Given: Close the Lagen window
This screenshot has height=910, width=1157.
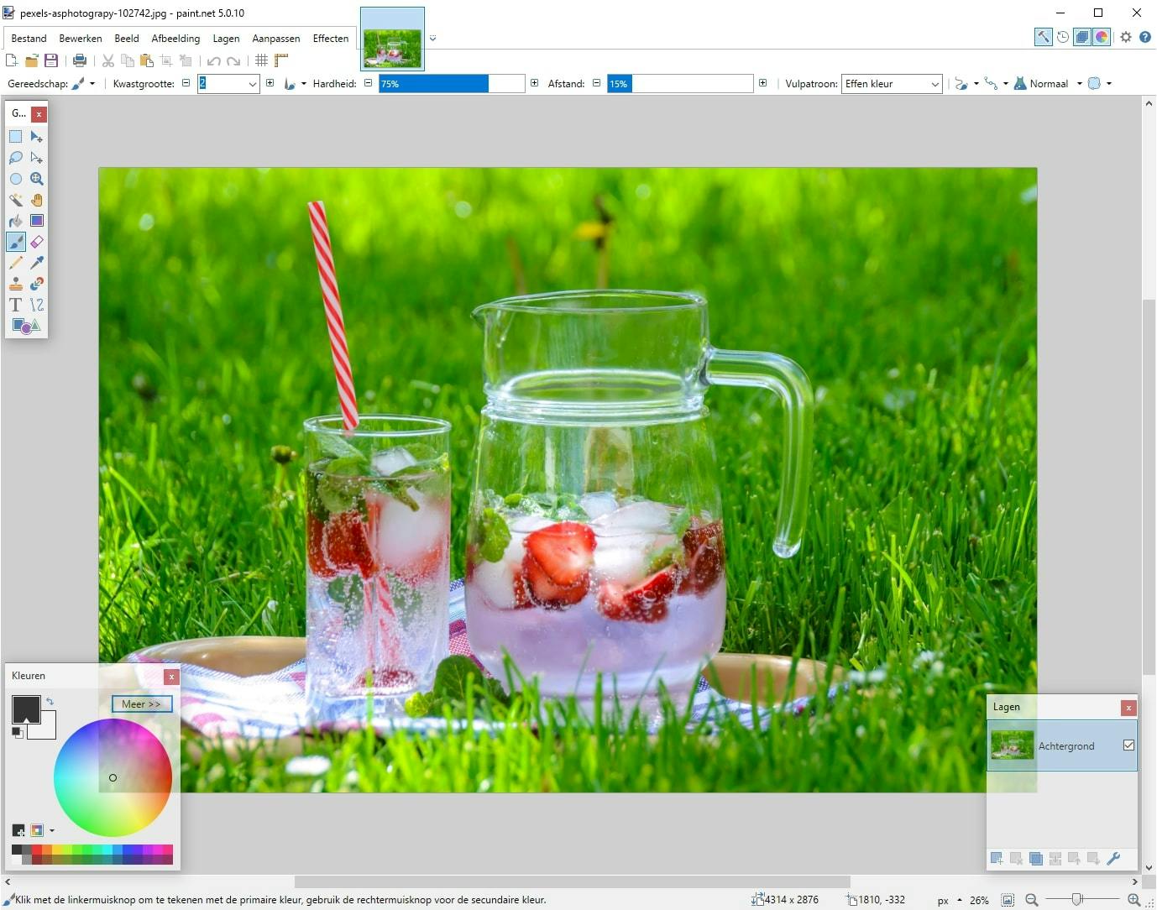Looking at the screenshot, I should click(1129, 708).
